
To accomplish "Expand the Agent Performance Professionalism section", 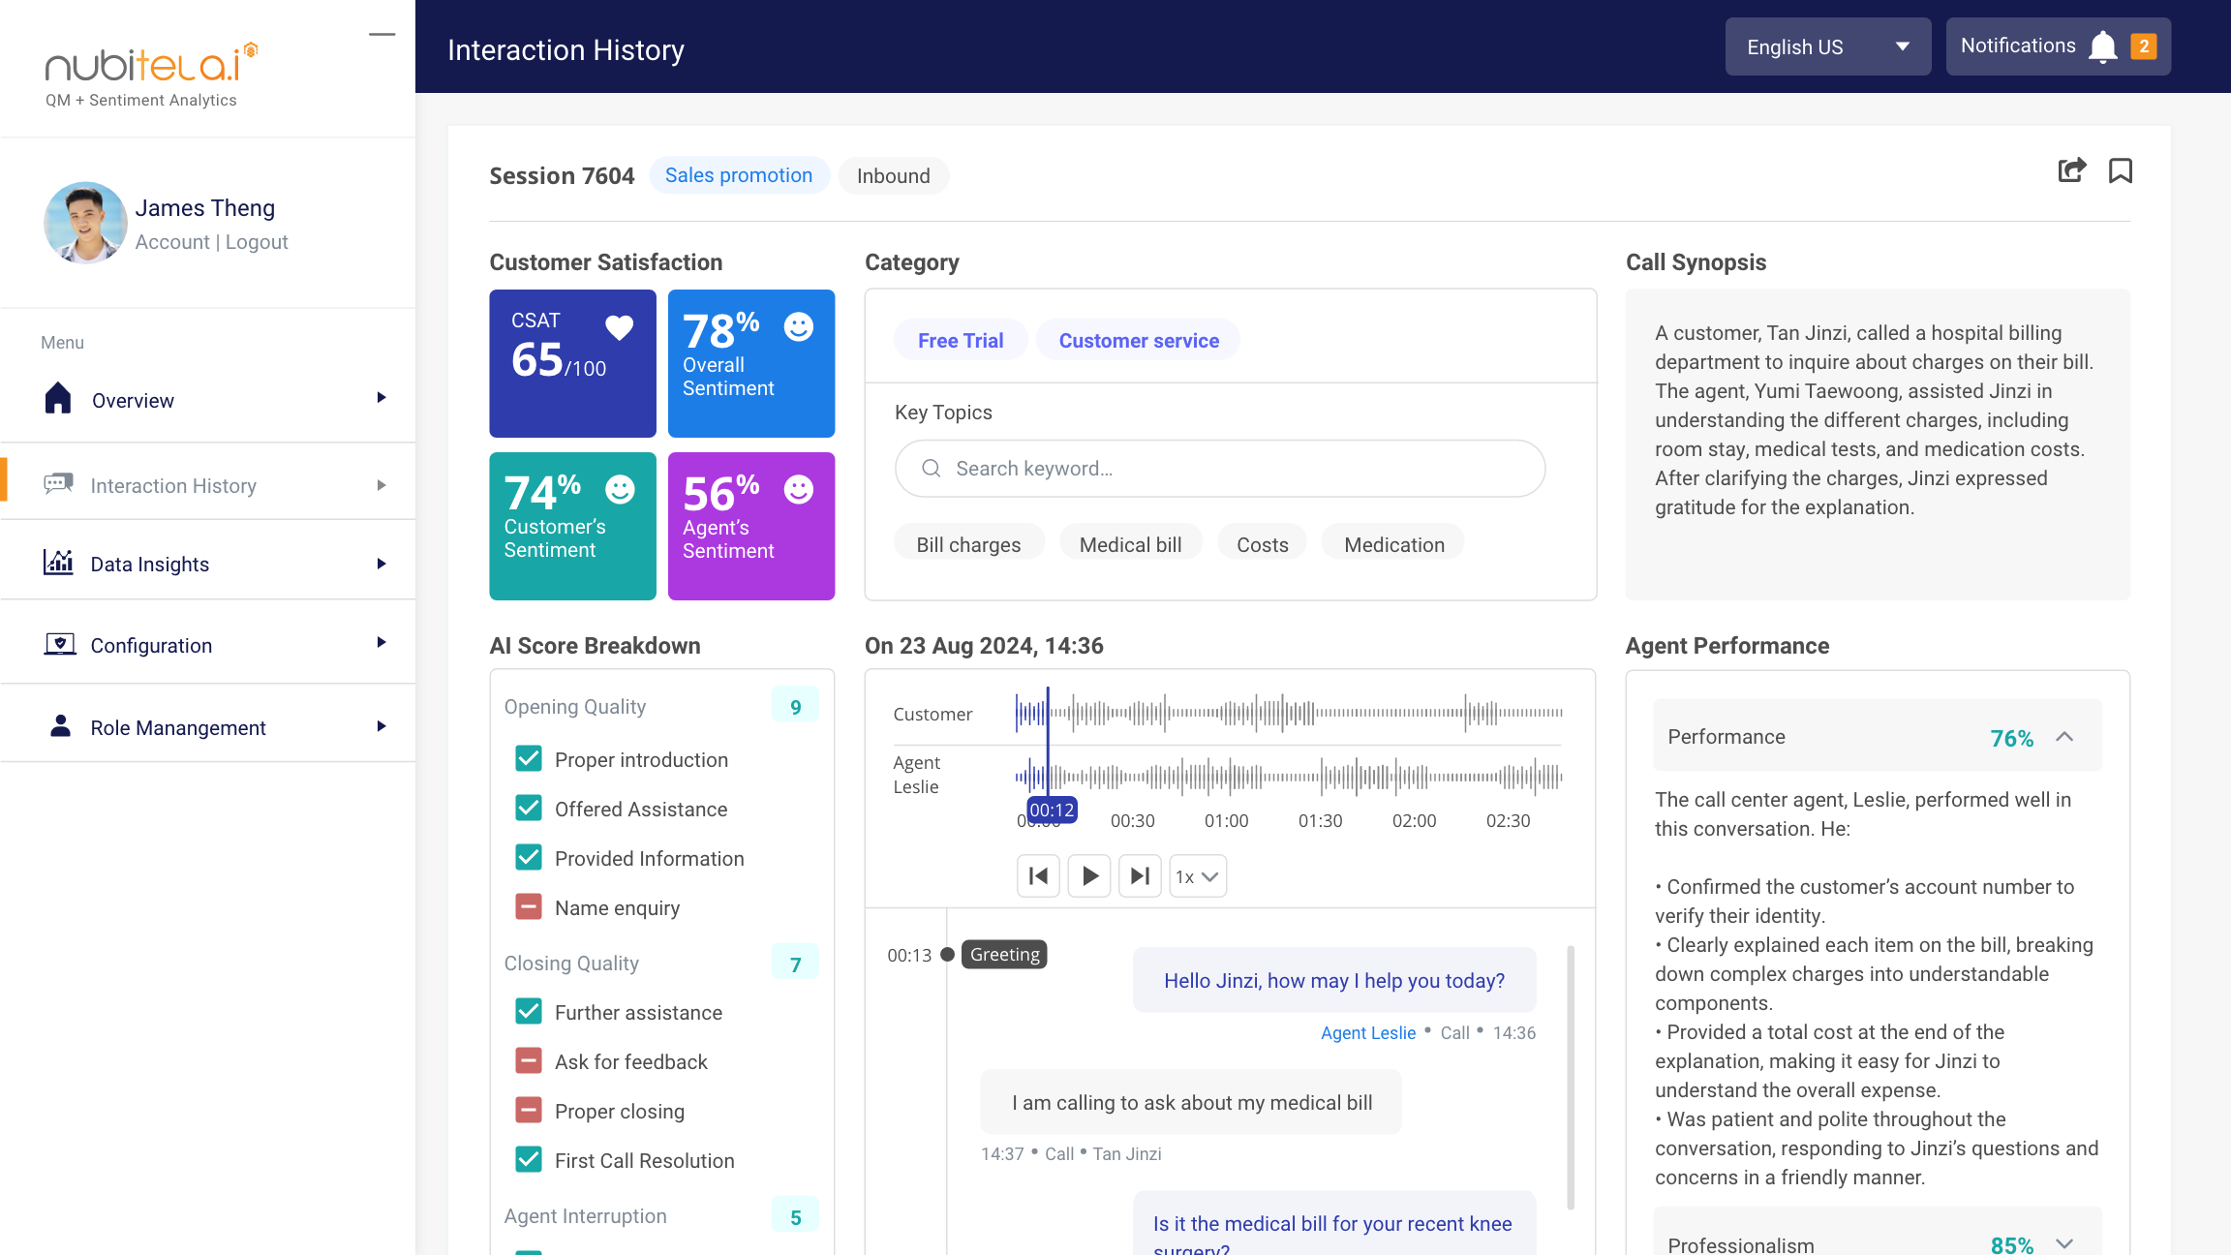I will coord(2067,1242).
